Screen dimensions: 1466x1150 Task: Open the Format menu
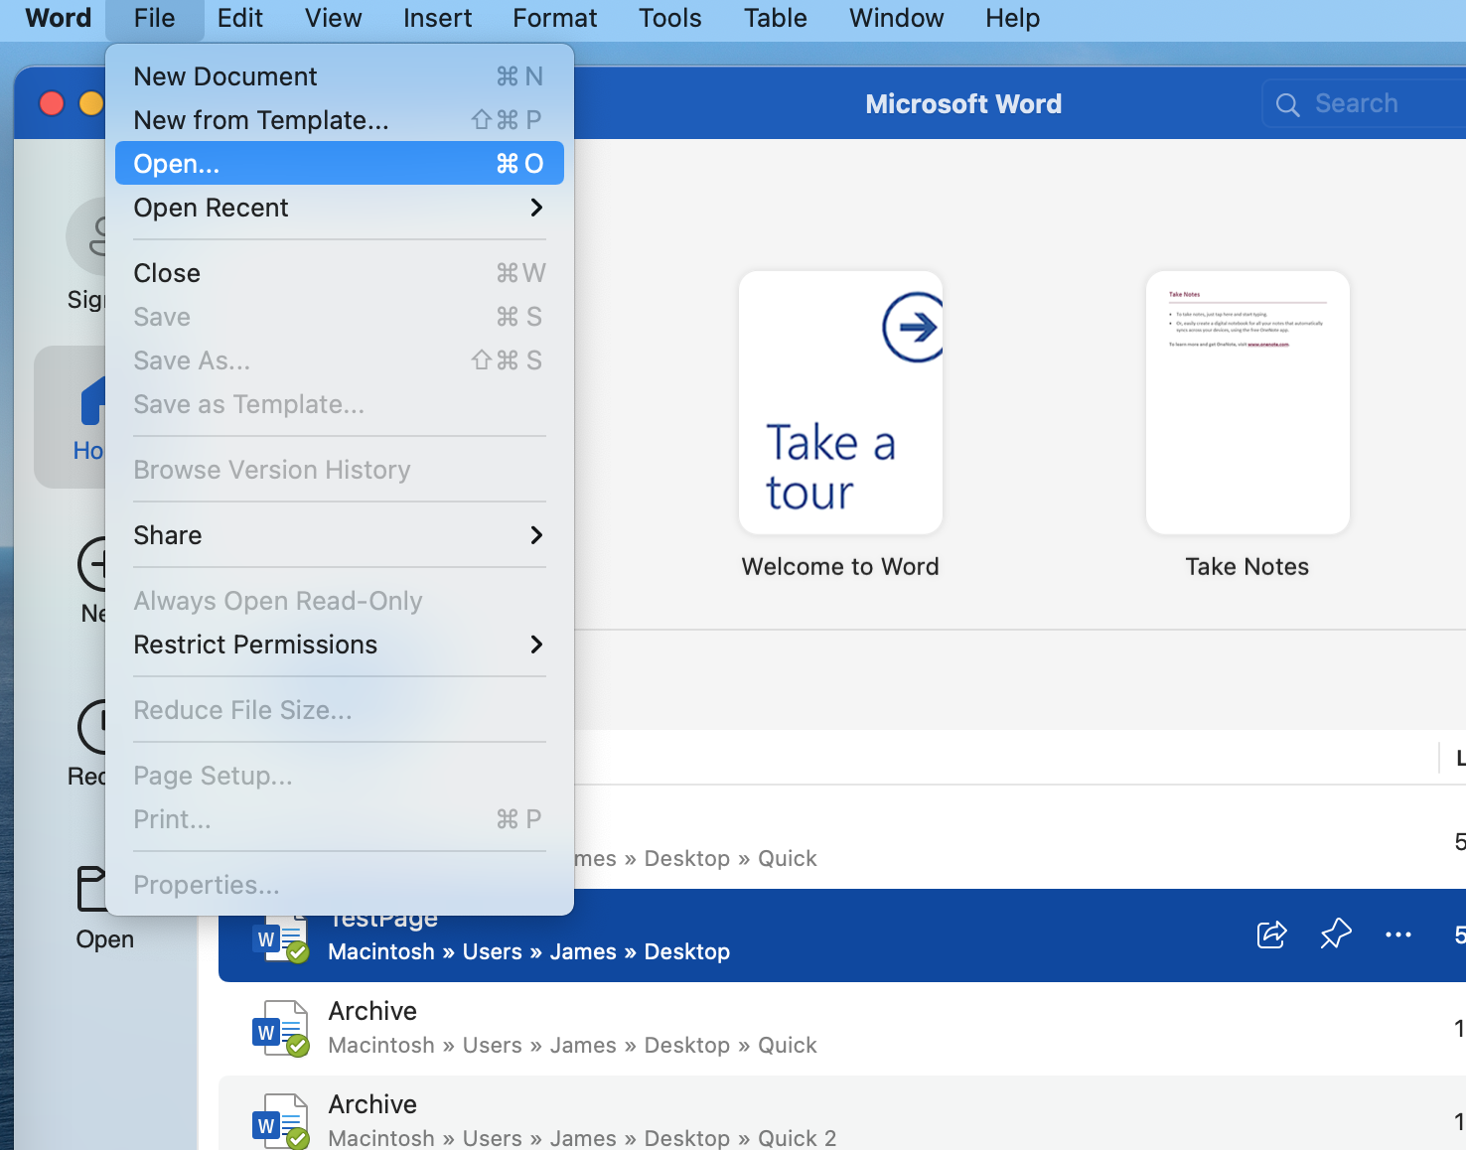click(x=555, y=18)
